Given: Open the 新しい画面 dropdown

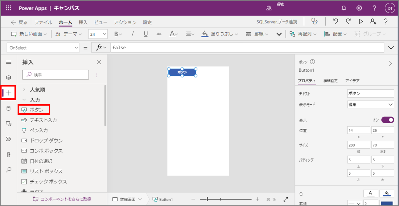Looking at the screenshot, I should 29,34.
